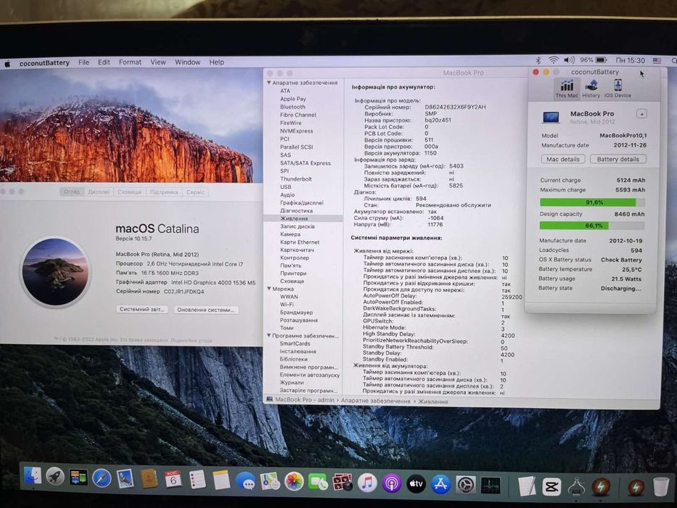Open volume control in menu bar

[x=569, y=60]
